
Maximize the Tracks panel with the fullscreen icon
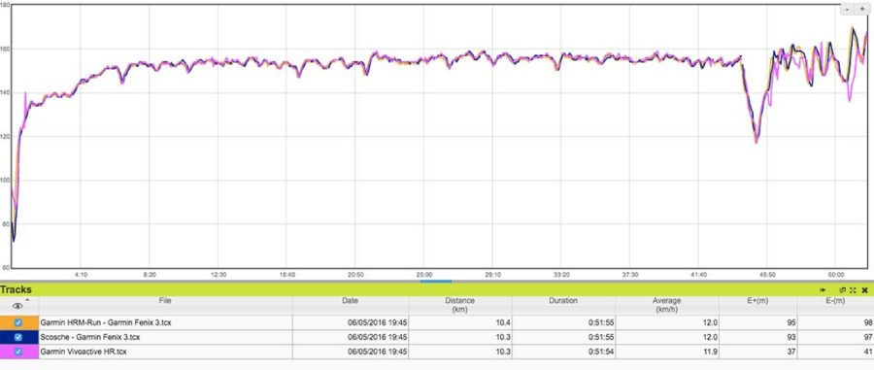853,290
